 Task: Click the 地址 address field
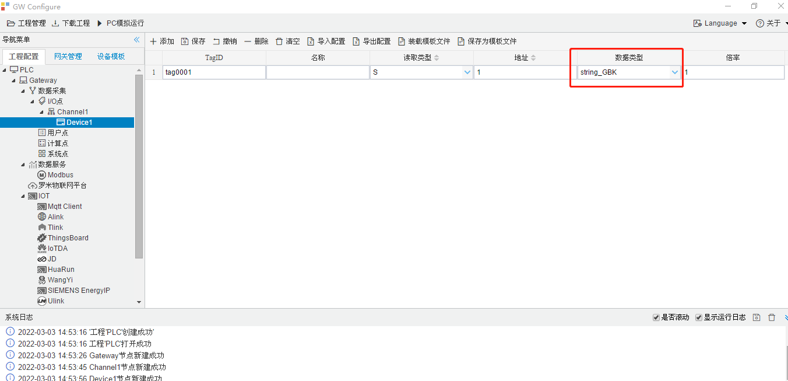[x=525, y=72]
